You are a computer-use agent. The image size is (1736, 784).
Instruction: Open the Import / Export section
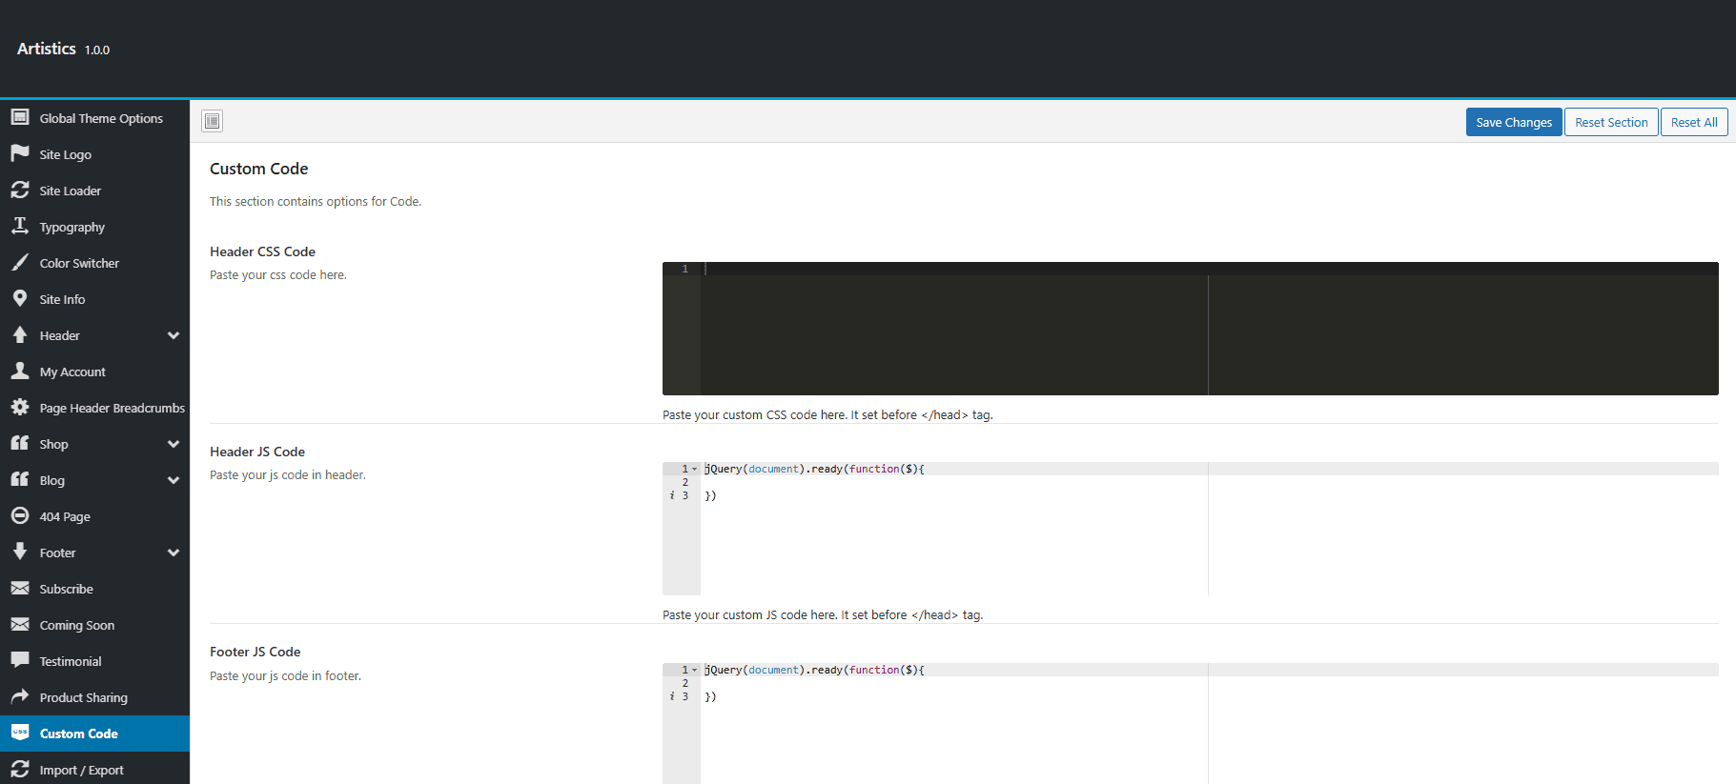click(94, 770)
